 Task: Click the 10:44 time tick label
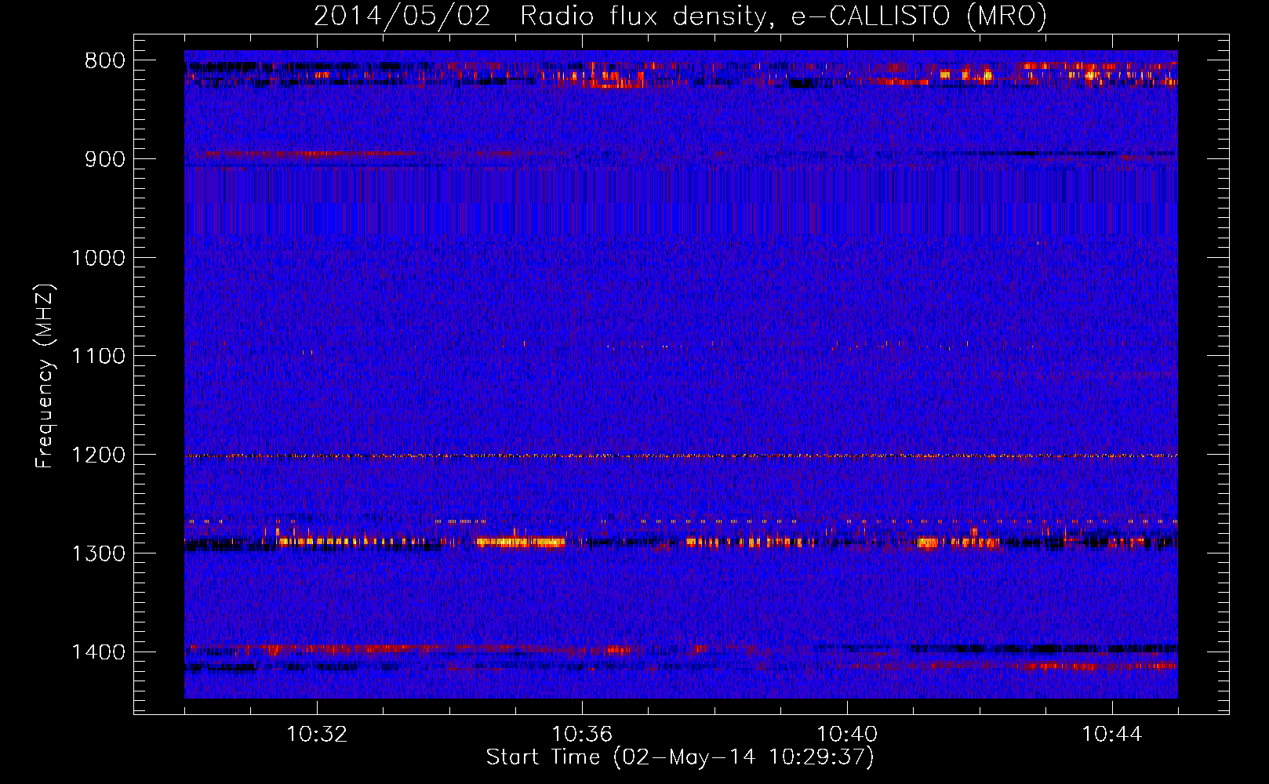1112,735
